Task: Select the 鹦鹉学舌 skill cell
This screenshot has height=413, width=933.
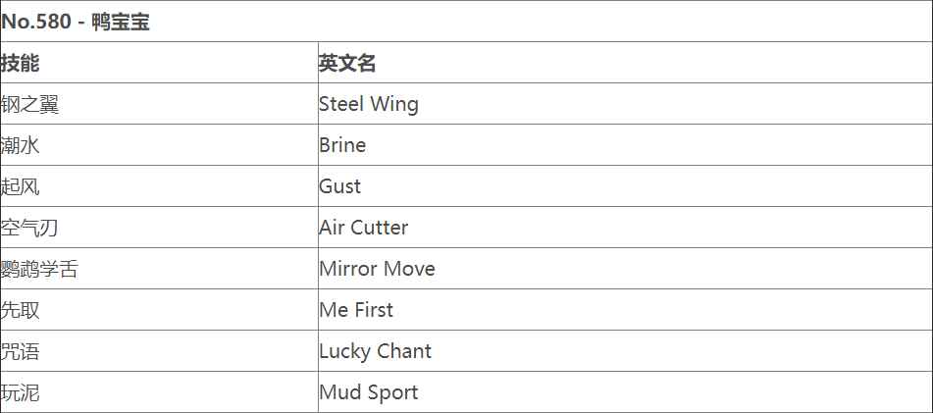Action: coord(40,269)
